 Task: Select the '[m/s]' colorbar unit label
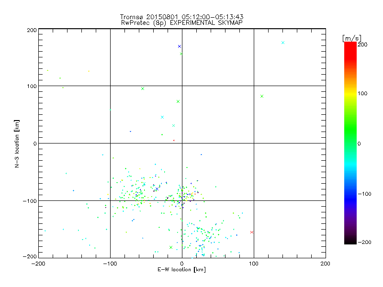[352, 38]
